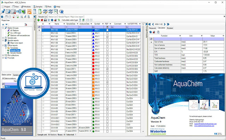Screen dimensions: 226x140
Task: Click the orange plot template icon
Action: [29, 12]
